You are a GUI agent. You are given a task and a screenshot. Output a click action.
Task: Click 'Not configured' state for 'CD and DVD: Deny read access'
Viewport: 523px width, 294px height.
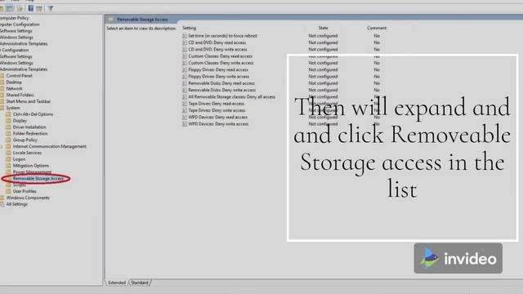[323, 42]
